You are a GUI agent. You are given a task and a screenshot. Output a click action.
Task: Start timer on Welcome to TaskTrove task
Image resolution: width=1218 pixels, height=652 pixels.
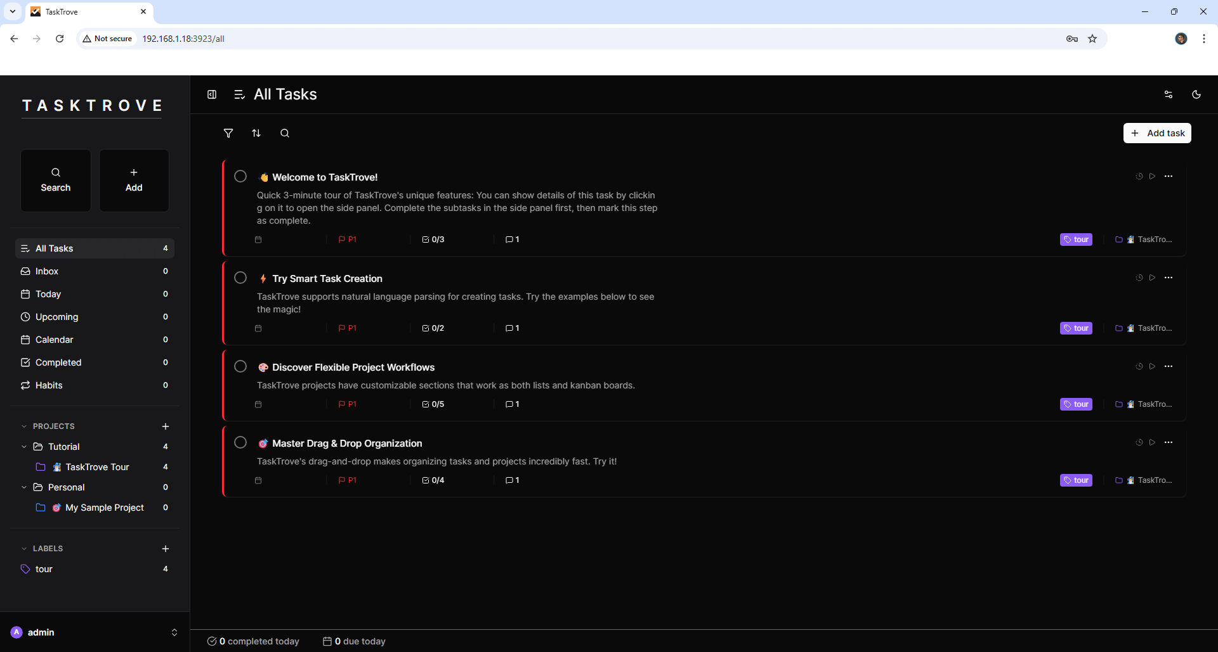pos(1153,176)
